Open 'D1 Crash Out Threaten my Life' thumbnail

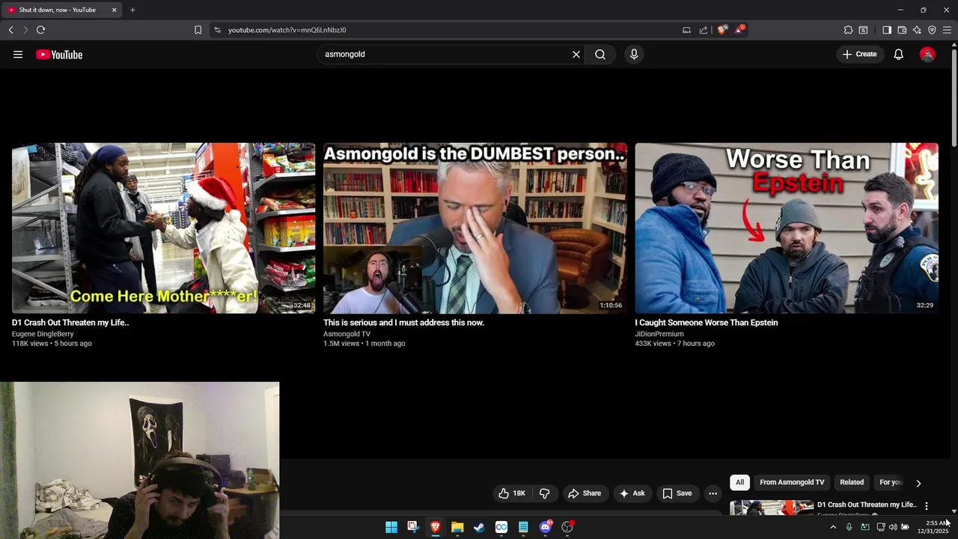click(163, 228)
